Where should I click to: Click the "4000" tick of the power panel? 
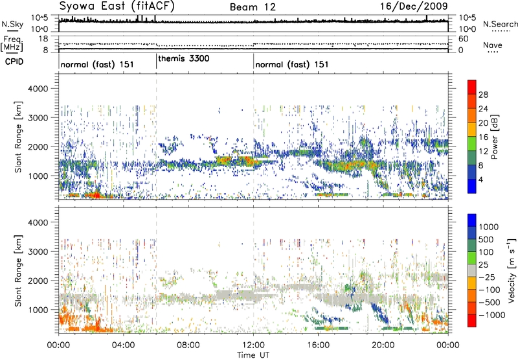[x=38, y=89]
